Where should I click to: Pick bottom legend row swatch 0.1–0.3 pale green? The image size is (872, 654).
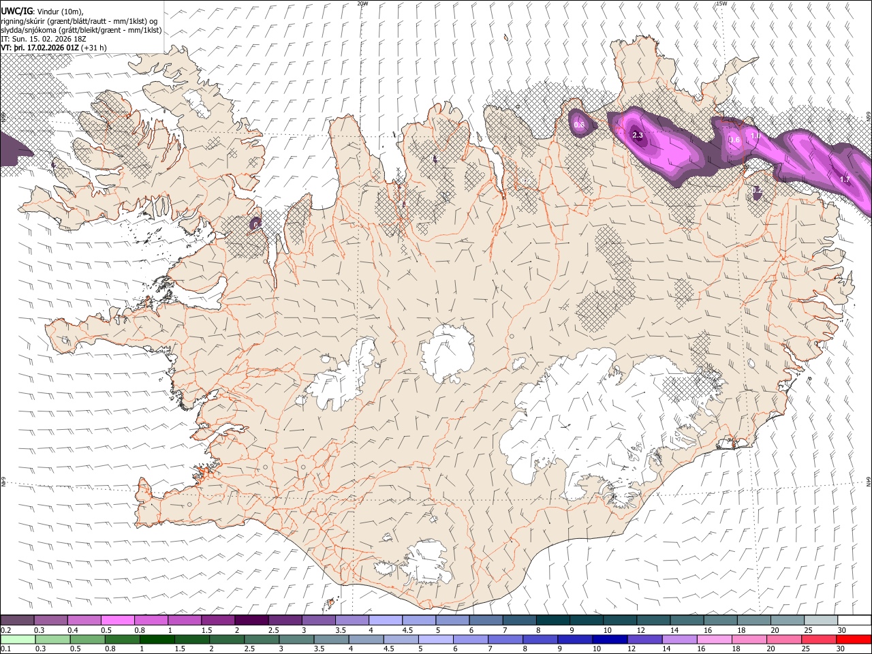pos(18,639)
